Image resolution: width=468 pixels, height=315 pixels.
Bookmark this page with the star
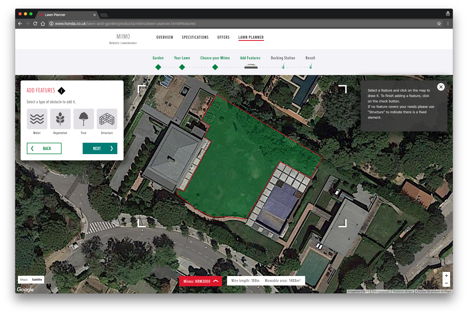coord(439,24)
